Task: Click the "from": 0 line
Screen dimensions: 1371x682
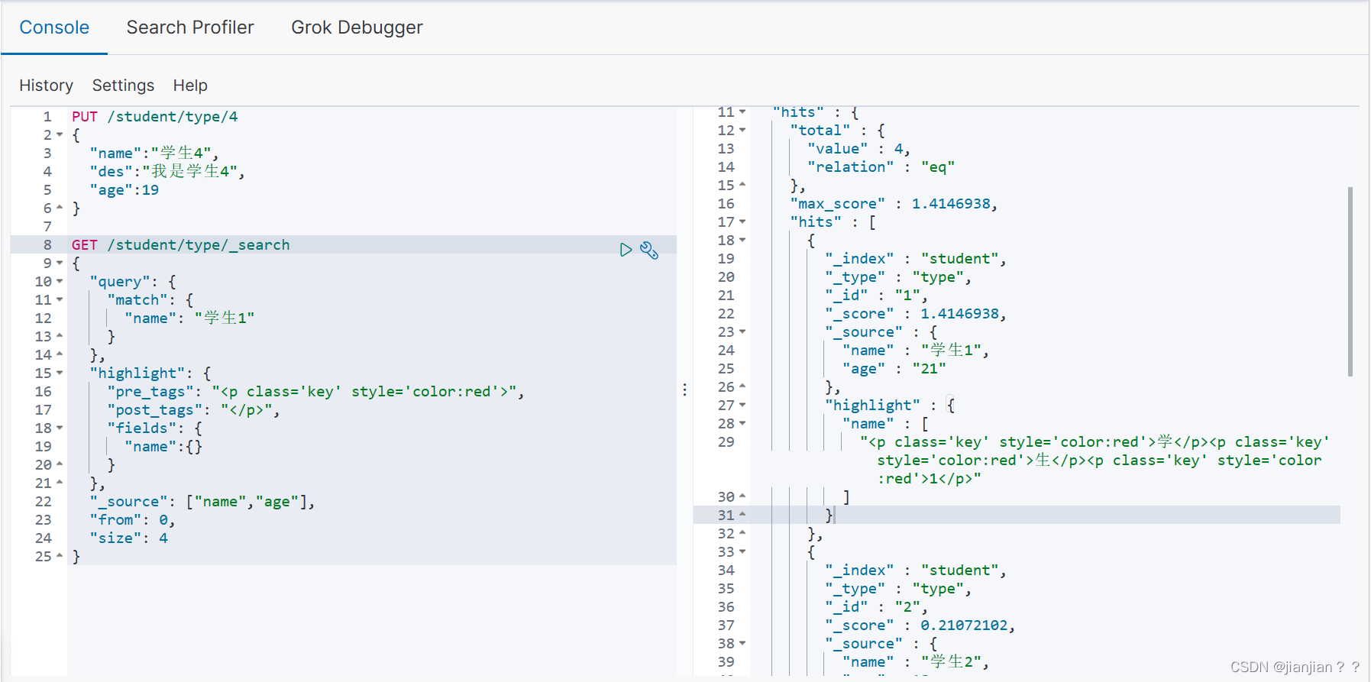Action: (133, 520)
